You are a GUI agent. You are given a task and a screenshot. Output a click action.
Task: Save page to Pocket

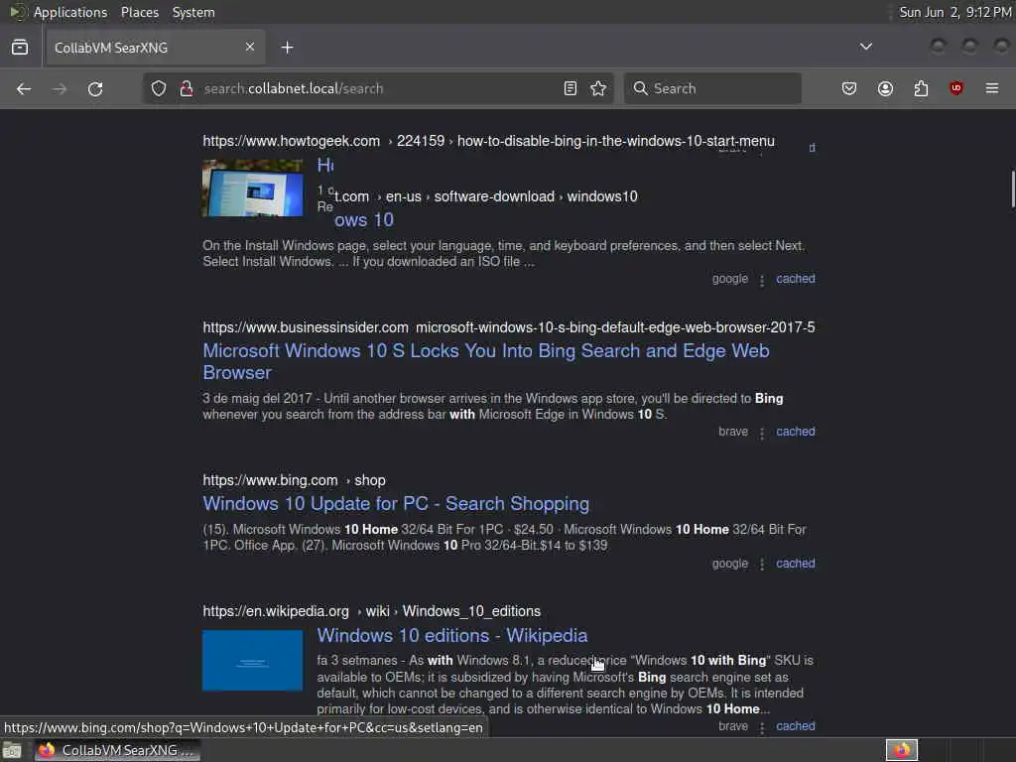tap(849, 88)
